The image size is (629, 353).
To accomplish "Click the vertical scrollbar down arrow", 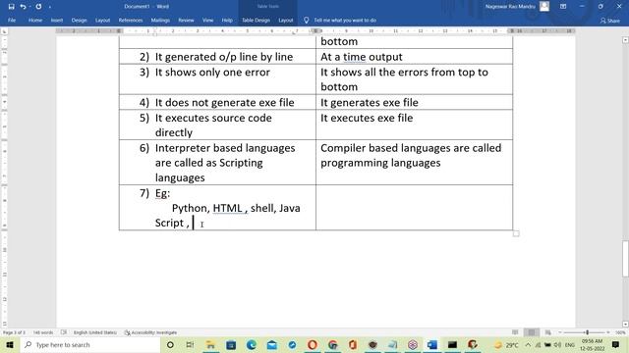I will 625,325.
